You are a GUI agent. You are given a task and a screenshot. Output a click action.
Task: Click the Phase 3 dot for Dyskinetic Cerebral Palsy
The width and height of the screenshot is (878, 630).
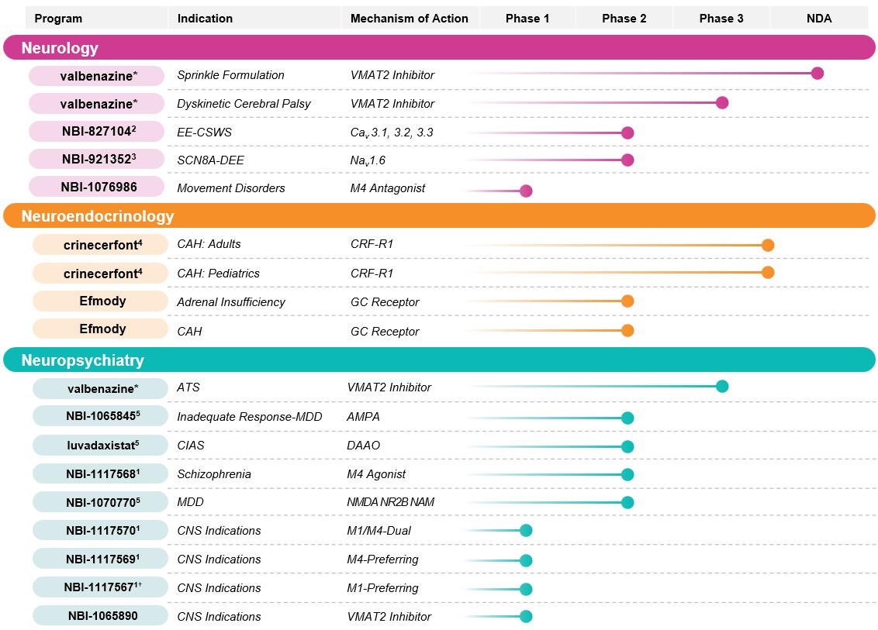(x=722, y=103)
